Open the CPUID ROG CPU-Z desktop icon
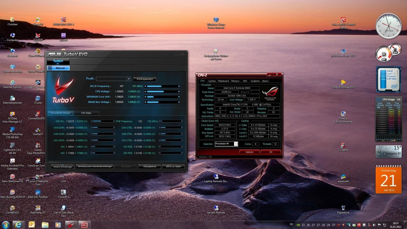 (x=63, y=21)
